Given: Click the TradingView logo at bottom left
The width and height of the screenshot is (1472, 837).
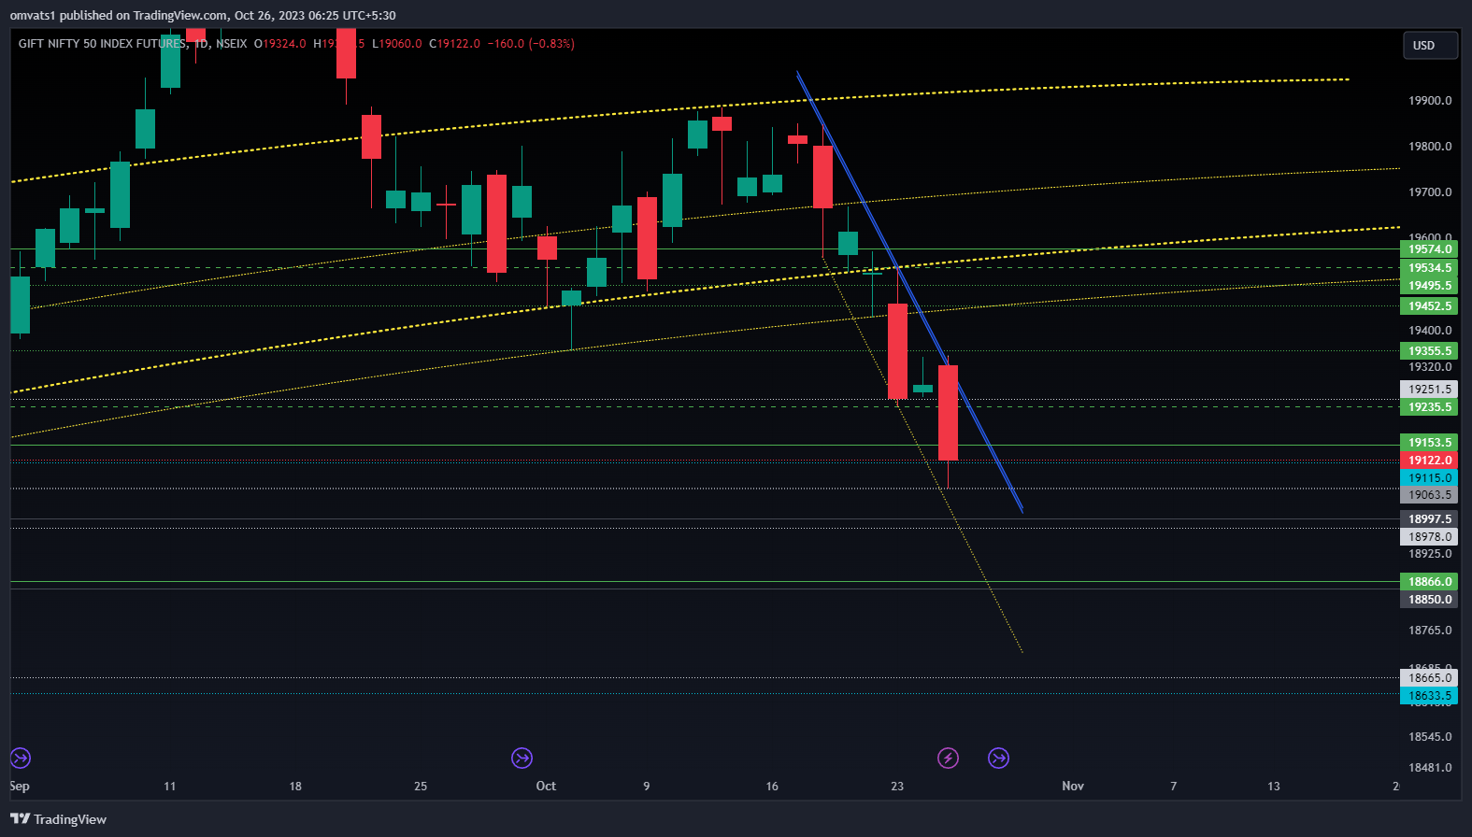Looking at the screenshot, I should pos(58,819).
